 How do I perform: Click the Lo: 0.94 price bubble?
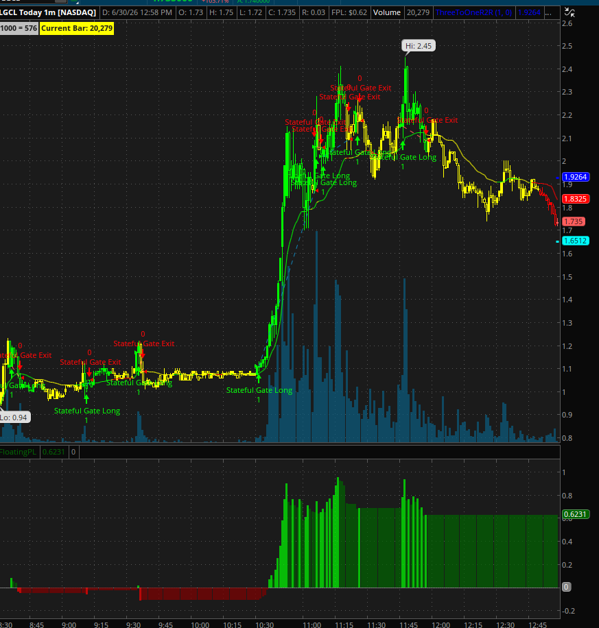tap(14, 418)
